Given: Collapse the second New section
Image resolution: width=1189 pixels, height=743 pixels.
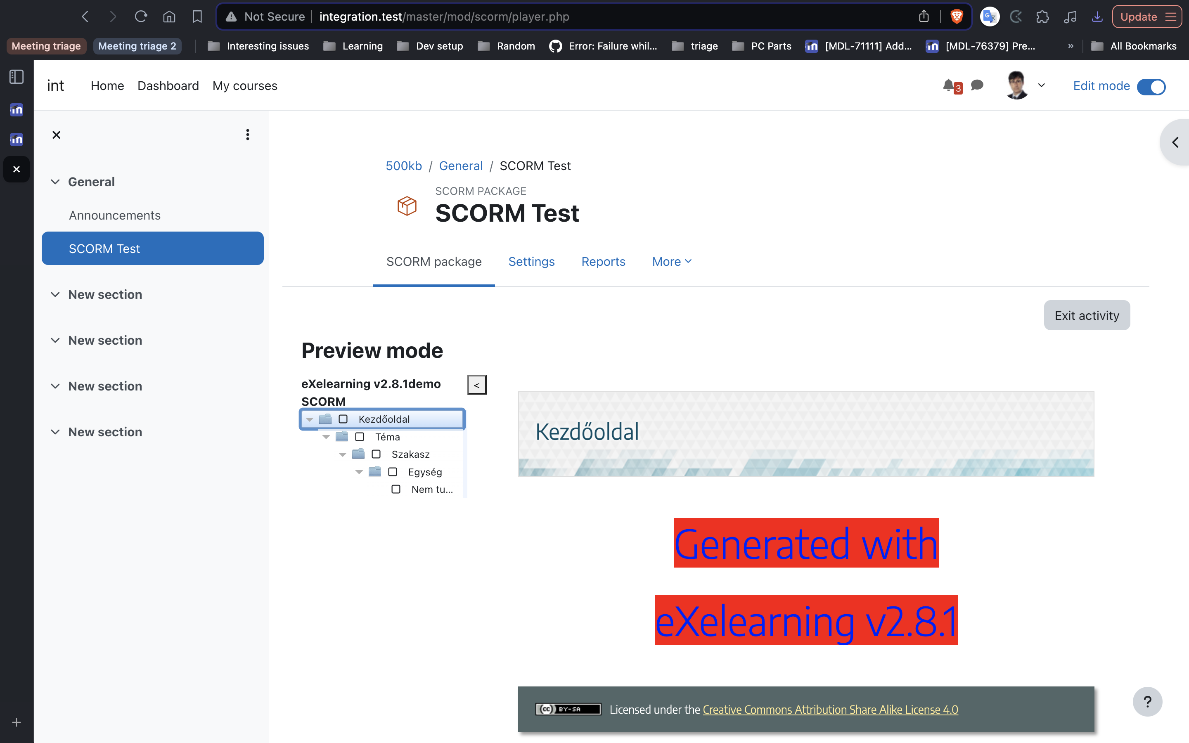Looking at the screenshot, I should [55, 340].
